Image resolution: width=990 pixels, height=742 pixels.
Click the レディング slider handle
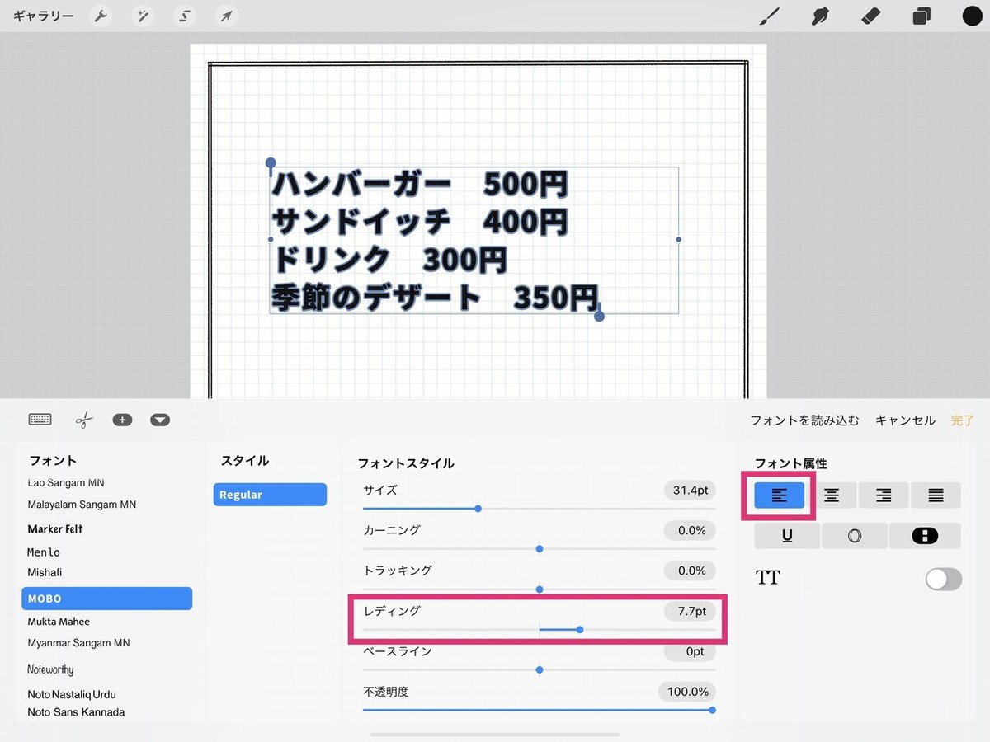click(x=580, y=629)
